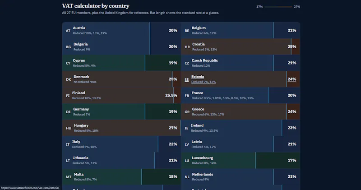Click "Reduced 6%, 13%, 17%" under Greece

(208, 115)
